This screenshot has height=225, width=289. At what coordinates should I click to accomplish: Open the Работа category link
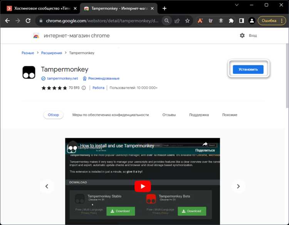click(98, 88)
